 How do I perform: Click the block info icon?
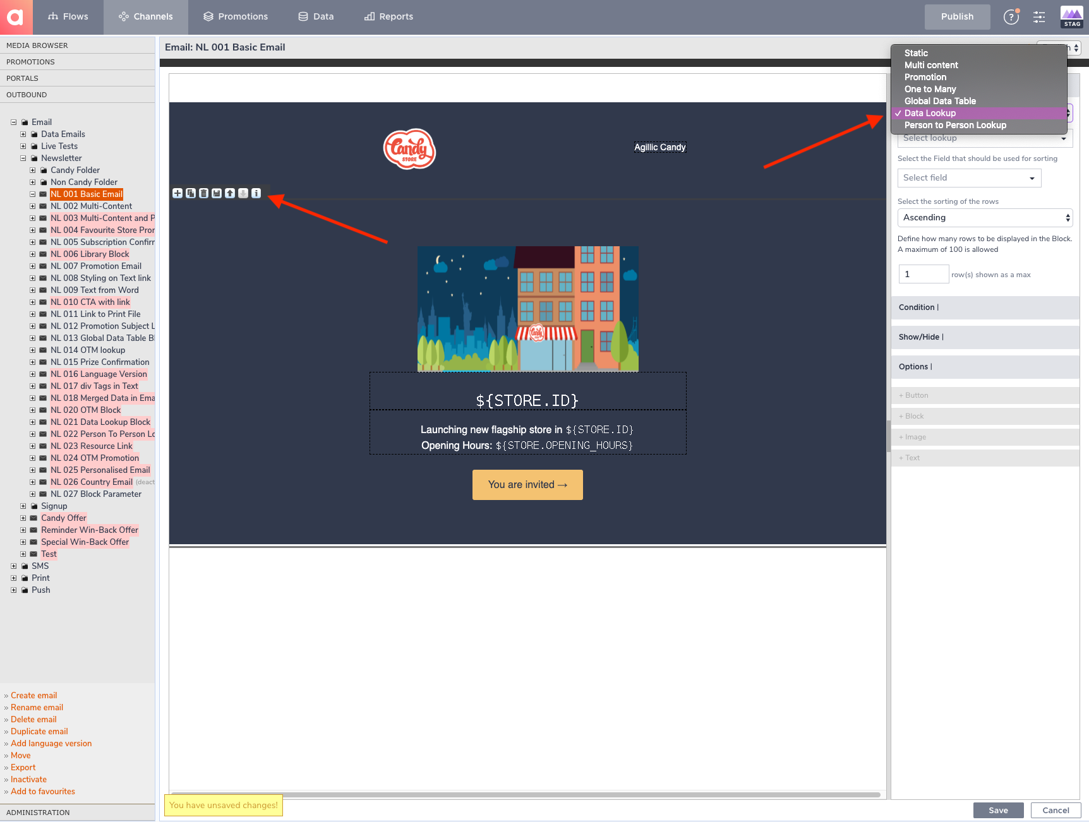point(256,193)
